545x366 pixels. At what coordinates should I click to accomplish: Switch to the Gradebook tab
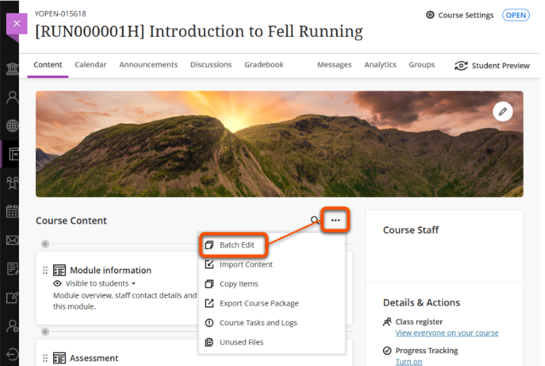point(264,65)
